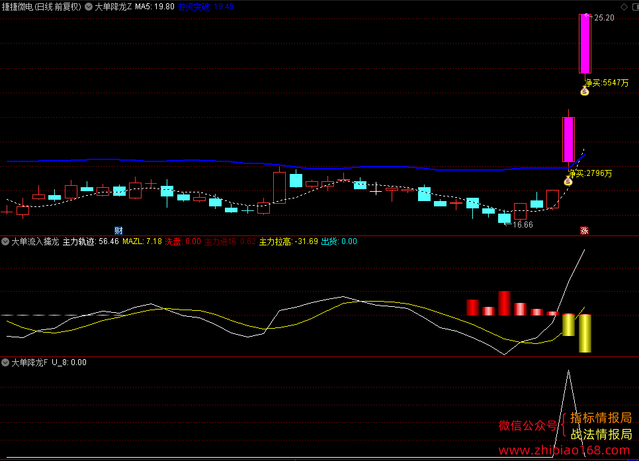The image size is (639, 461).
Task: Select the 大单降龙F indicator name
Action: click(x=30, y=362)
